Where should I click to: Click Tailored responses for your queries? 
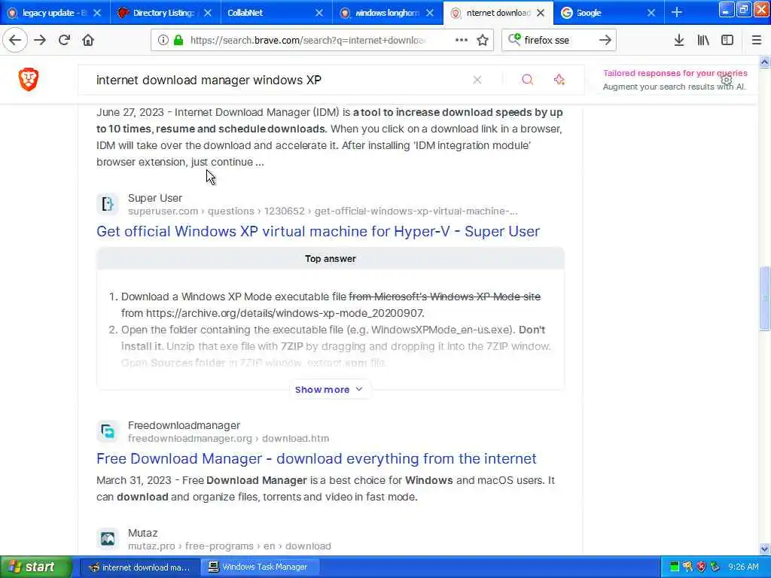[675, 73]
